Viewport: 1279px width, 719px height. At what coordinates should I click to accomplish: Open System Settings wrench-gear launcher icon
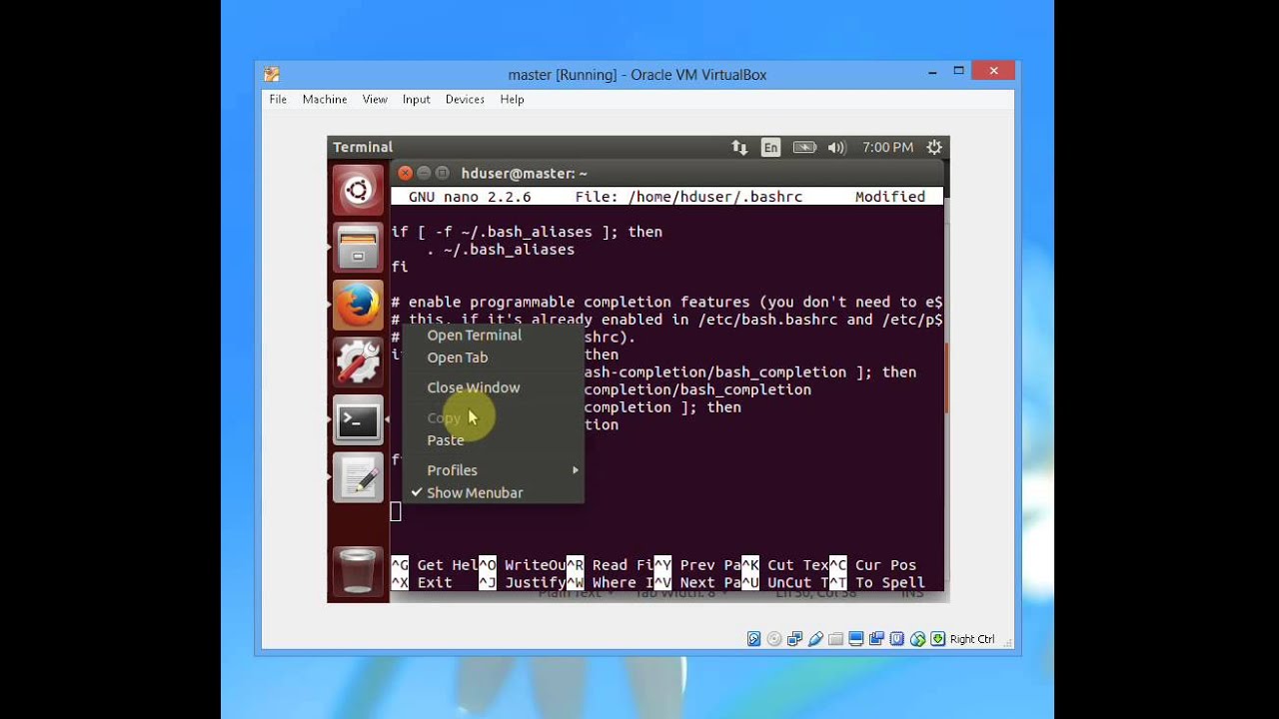tap(358, 361)
